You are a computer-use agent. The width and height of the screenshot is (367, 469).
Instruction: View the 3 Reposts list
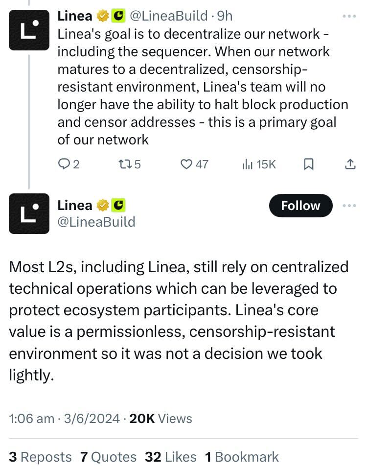pos(40,457)
